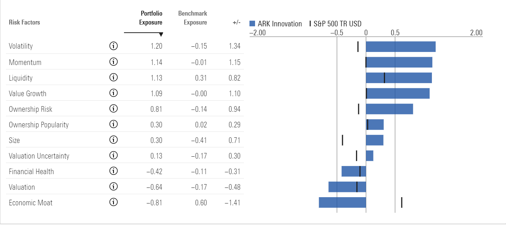Open the Momentum info icon

[x=114, y=62]
